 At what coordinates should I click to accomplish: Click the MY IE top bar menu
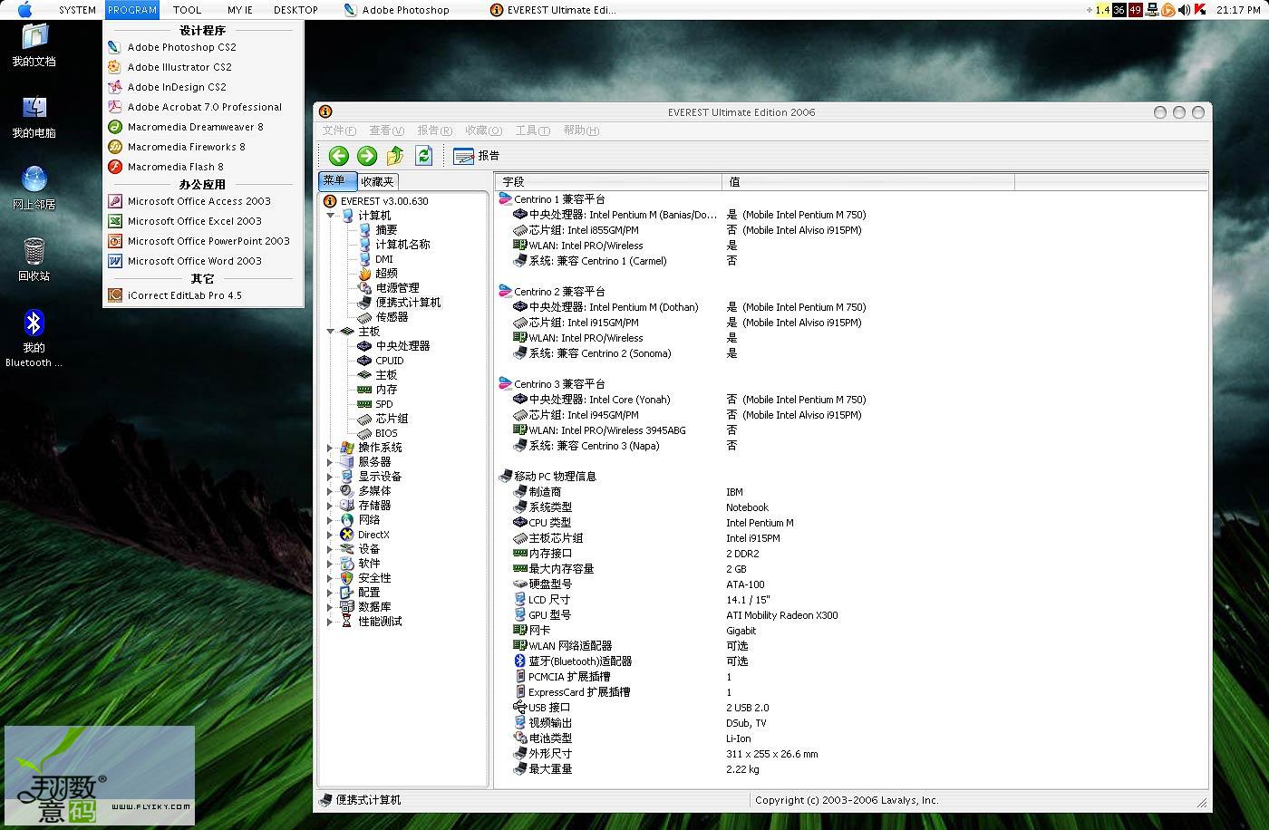(x=240, y=10)
